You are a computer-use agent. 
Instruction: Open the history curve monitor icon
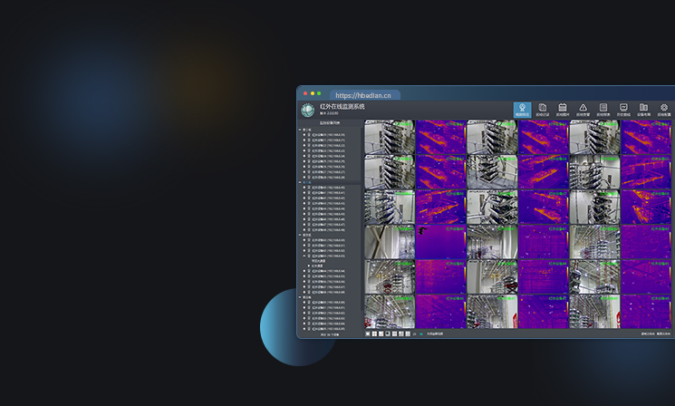[623, 110]
